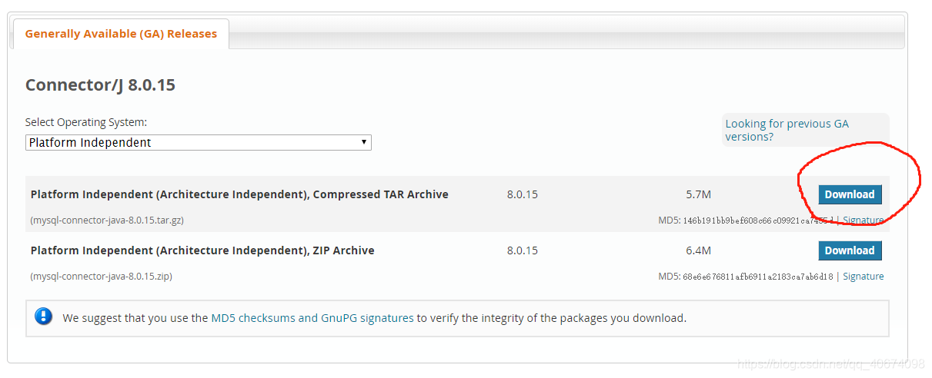Click the MD5 hash of the TAR archive

757,220
